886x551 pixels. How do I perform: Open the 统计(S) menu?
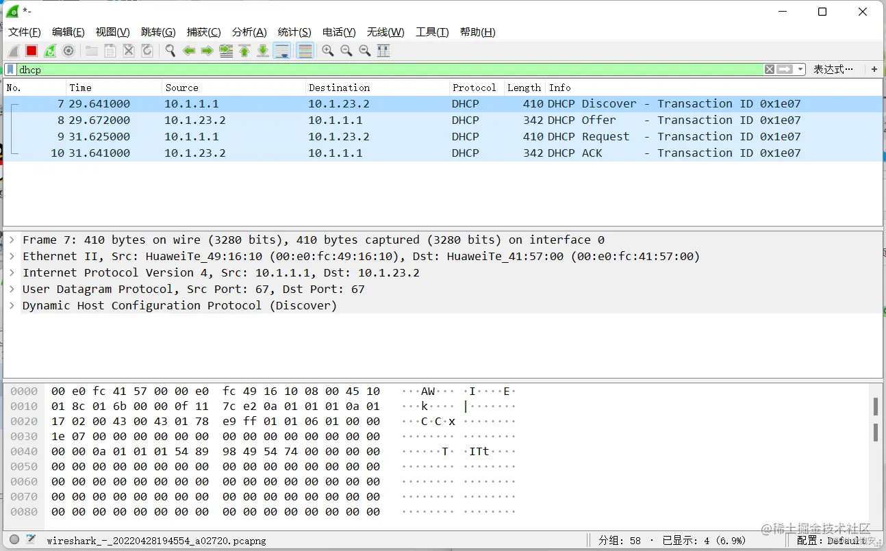294,32
